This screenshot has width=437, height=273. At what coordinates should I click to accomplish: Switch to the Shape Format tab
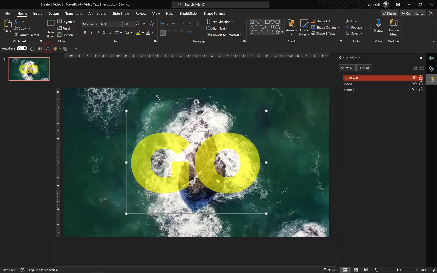tap(214, 13)
